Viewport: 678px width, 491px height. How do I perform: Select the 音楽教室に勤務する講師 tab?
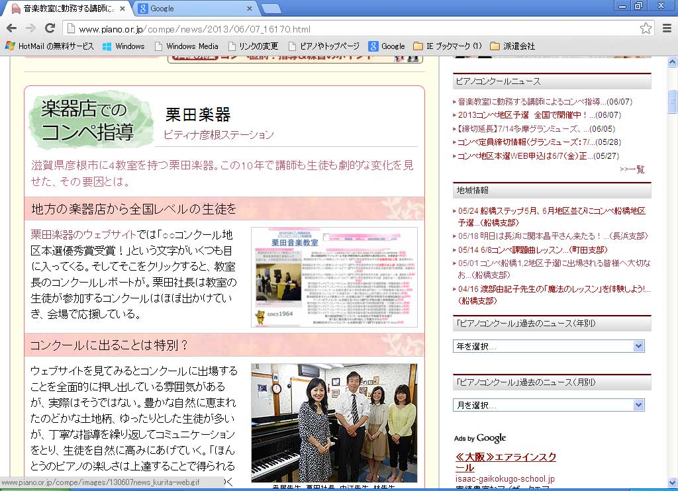pos(67,9)
